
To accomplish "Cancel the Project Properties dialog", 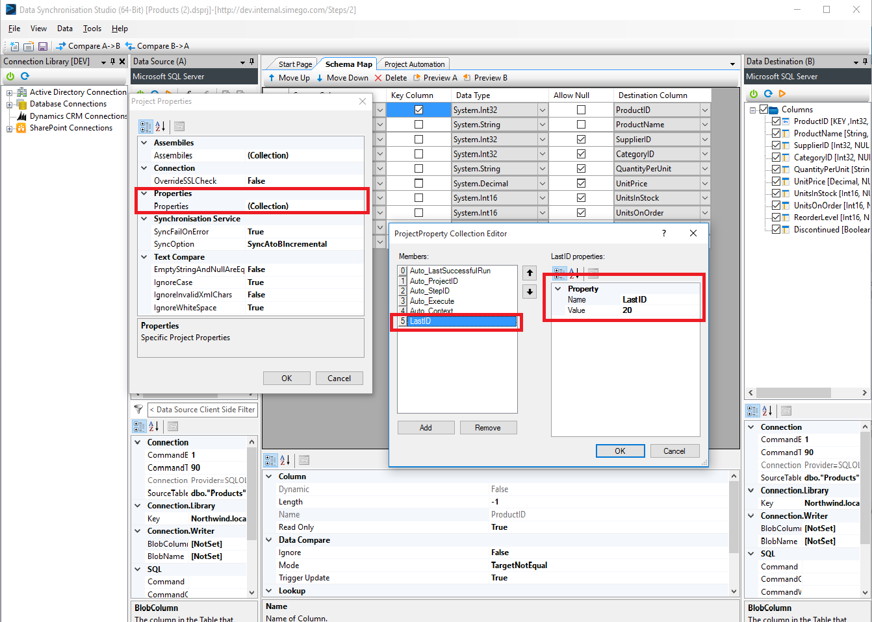I will pos(339,379).
